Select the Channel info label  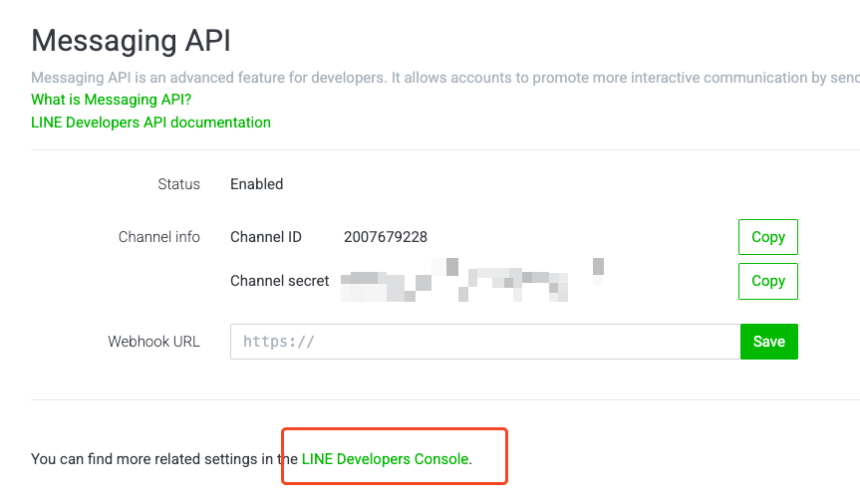click(159, 237)
